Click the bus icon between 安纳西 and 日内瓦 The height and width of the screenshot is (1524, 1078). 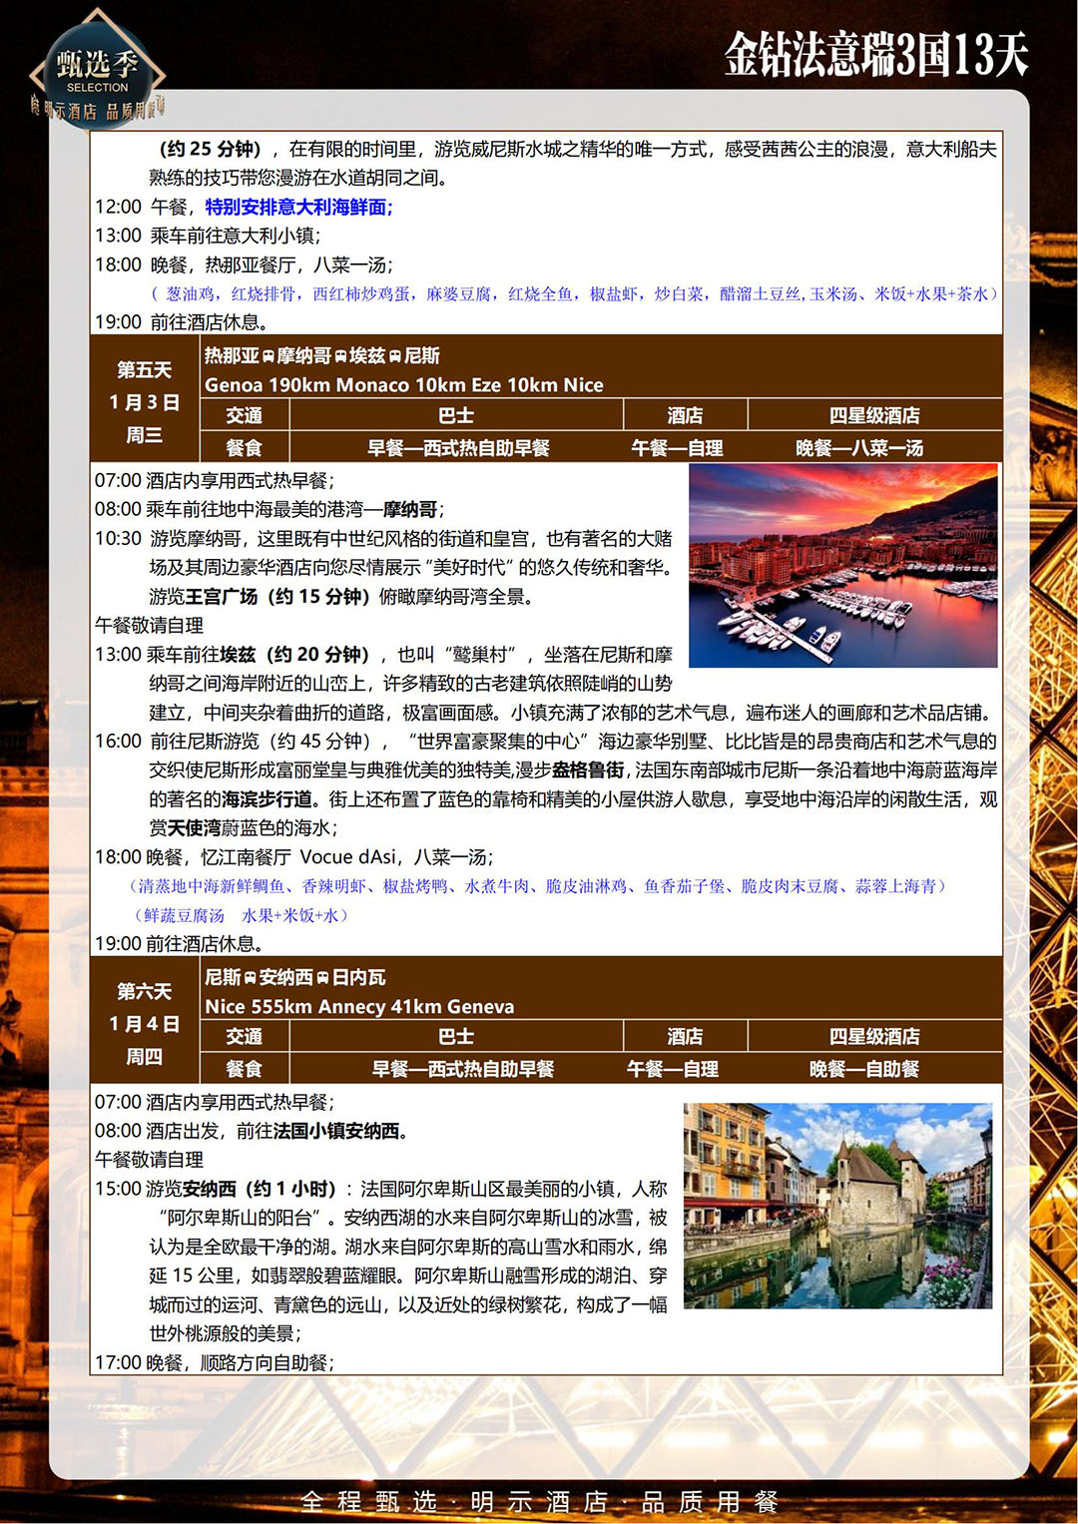[322, 978]
